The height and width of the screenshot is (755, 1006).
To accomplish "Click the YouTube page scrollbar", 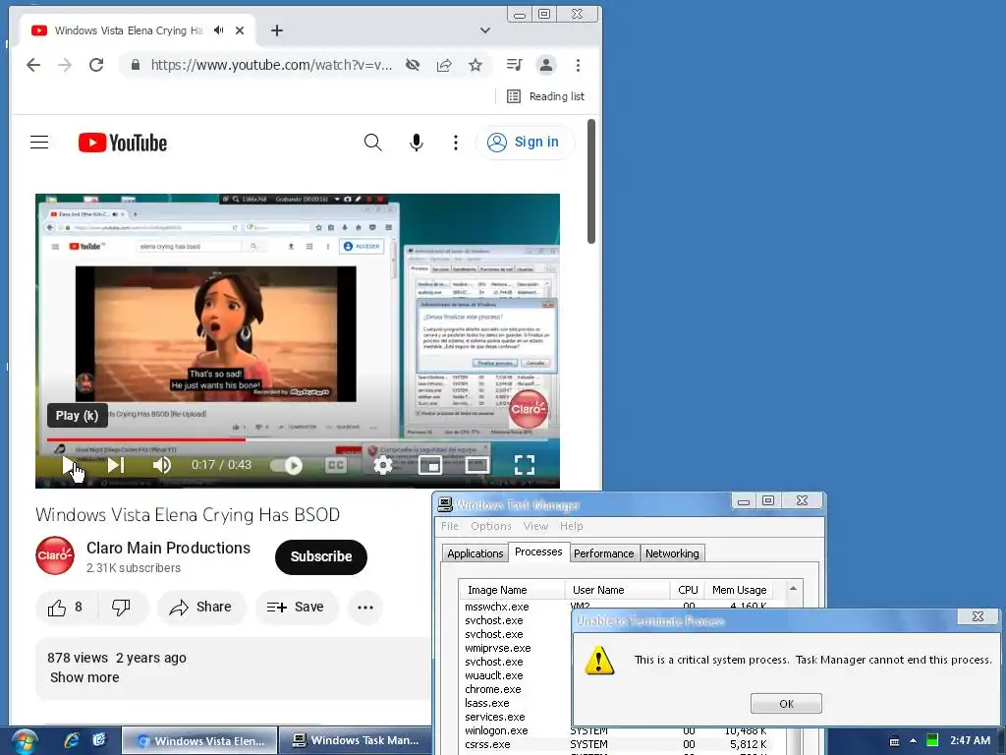I will (590, 182).
